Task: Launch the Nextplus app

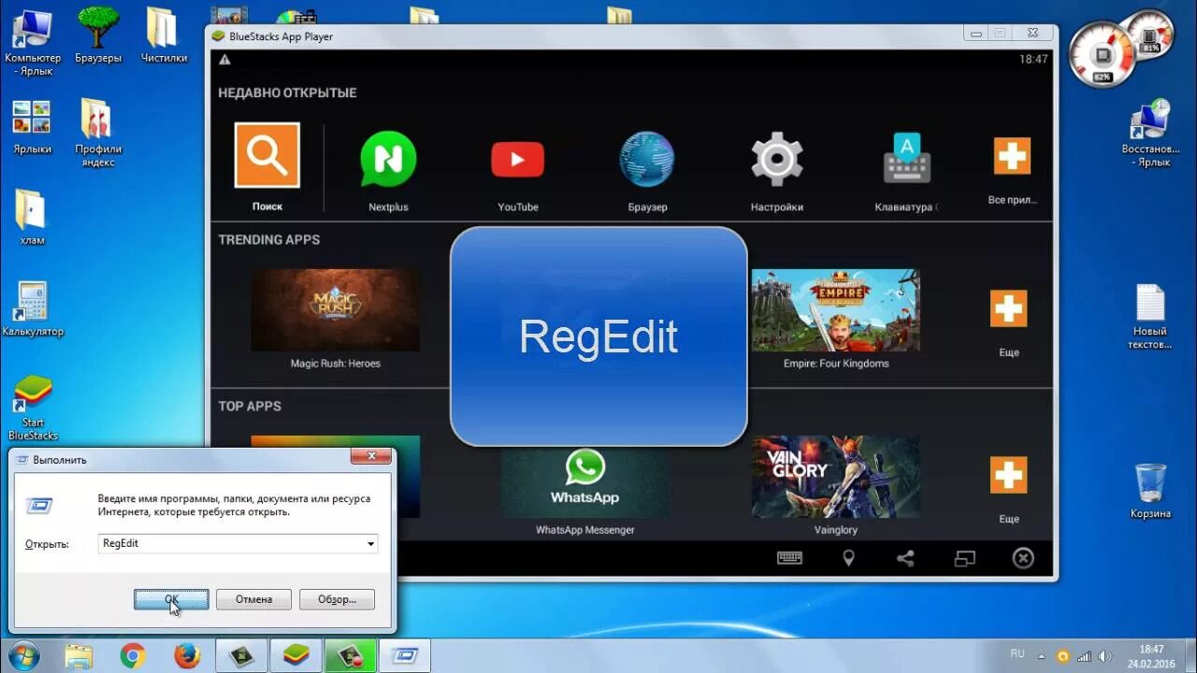Action: 388,159
